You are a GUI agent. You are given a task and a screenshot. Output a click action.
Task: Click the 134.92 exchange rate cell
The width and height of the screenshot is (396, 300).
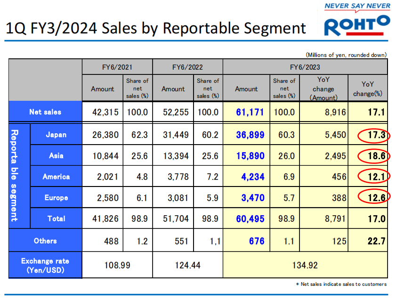pos(305,265)
